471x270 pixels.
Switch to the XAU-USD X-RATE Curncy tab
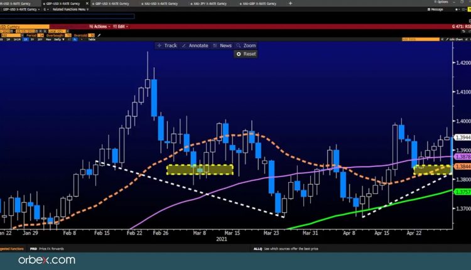click(x=160, y=4)
